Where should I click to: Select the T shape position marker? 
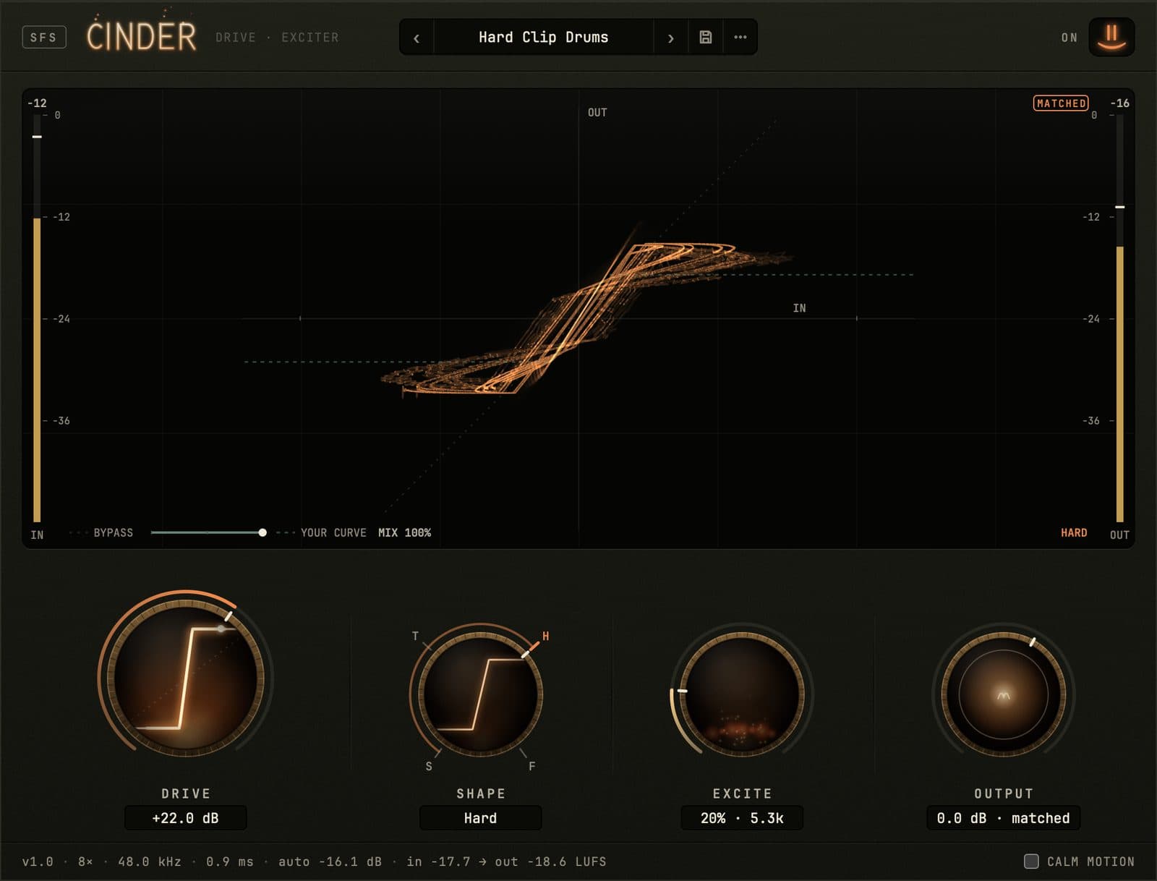415,637
